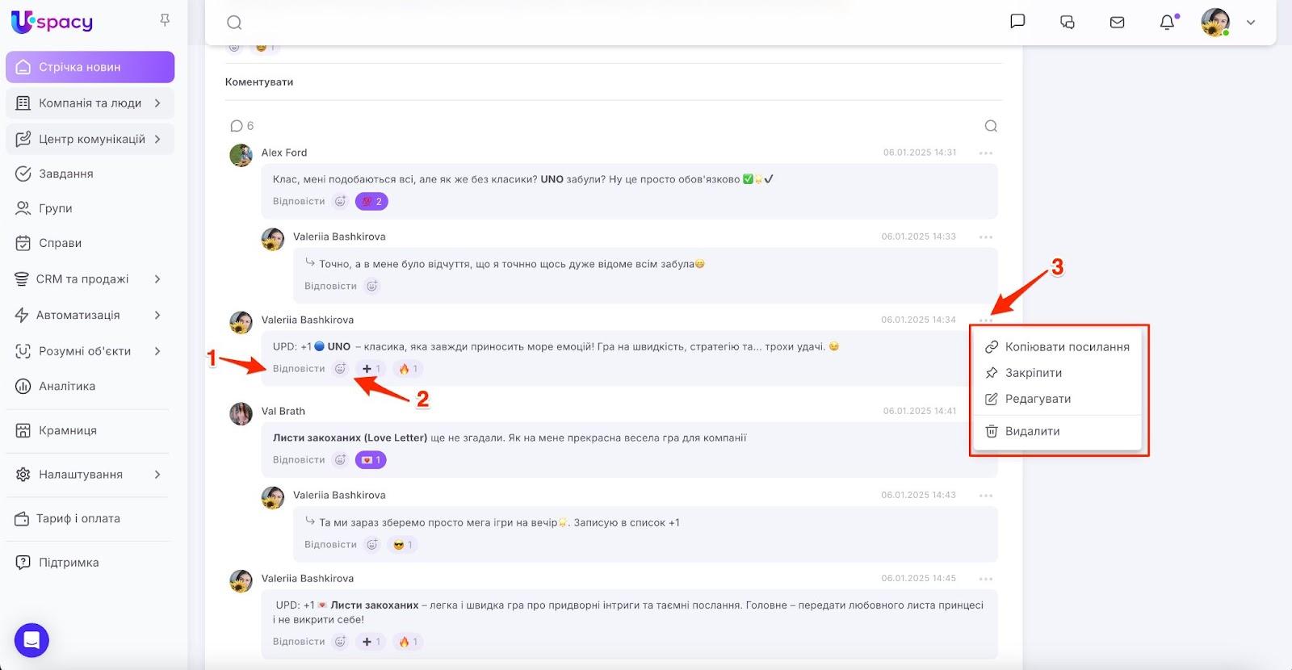Expand the Автоматизація chevron
Image resolution: width=1292 pixels, height=670 pixels.
(x=157, y=315)
